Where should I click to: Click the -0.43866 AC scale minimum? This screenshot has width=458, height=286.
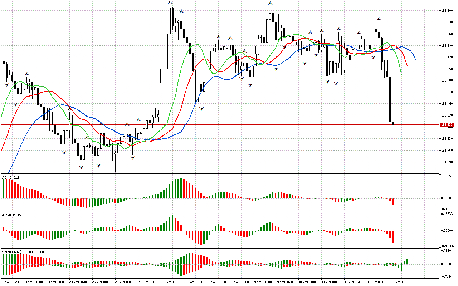pos(447,246)
